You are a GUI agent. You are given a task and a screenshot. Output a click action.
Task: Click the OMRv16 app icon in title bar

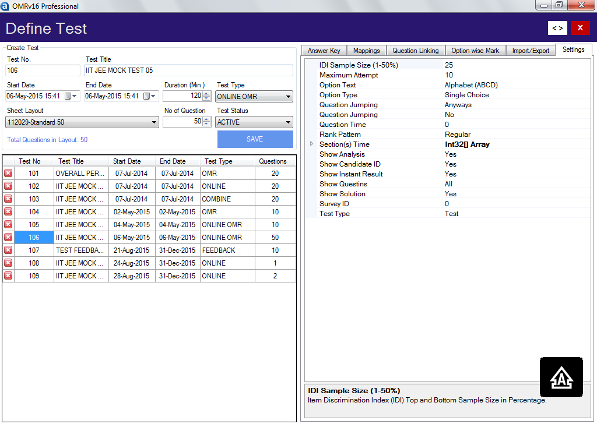[5, 6]
